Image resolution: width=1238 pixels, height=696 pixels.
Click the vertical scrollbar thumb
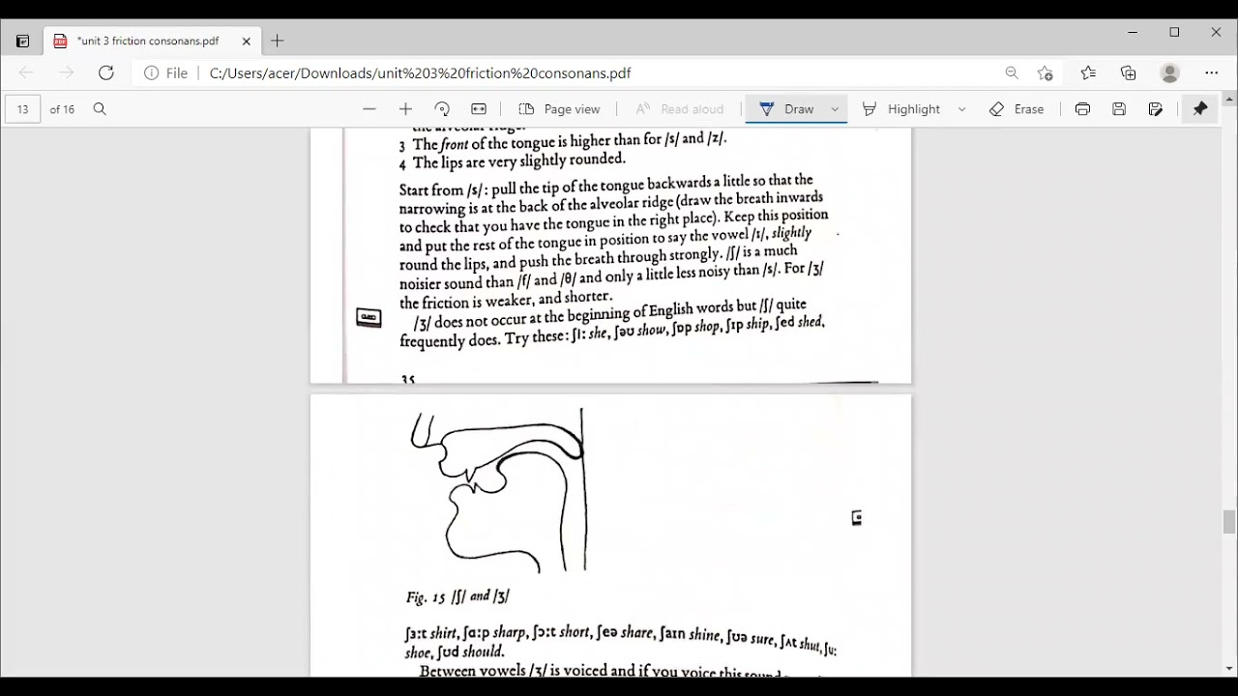[x=1229, y=521]
